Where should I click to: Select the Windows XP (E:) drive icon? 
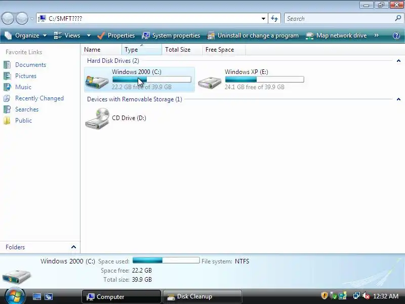[x=210, y=83]
